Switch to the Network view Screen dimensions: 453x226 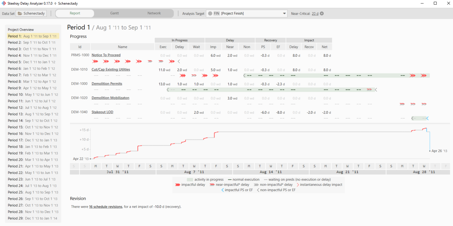pos(154,13)
